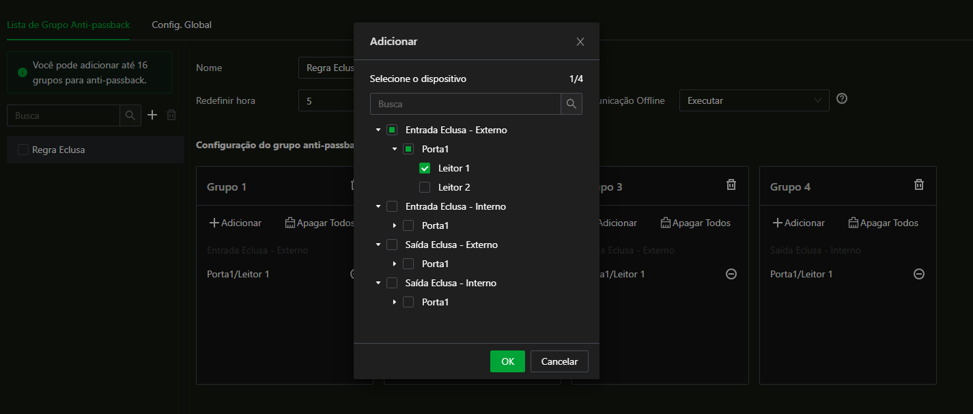The width and height of the screenshot is (973, 414).
Task: Collapse Entrada Eclusa - Externo tree node
Action: (x=378, y=130)
